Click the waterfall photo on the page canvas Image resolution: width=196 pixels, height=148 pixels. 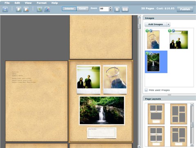click(102, 110)
